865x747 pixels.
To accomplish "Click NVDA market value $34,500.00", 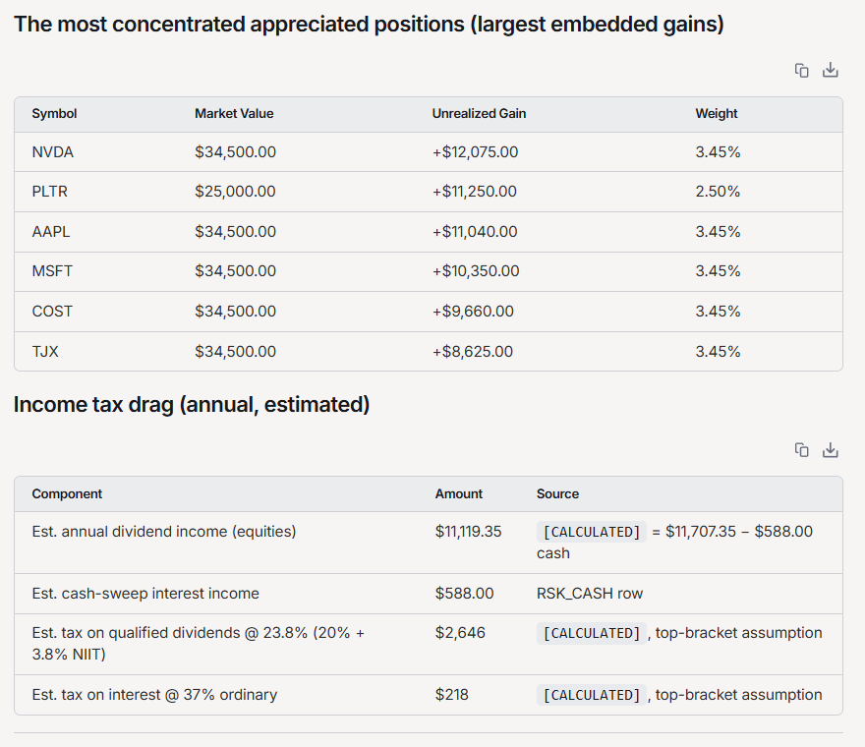I will click(x=235, y=152).
